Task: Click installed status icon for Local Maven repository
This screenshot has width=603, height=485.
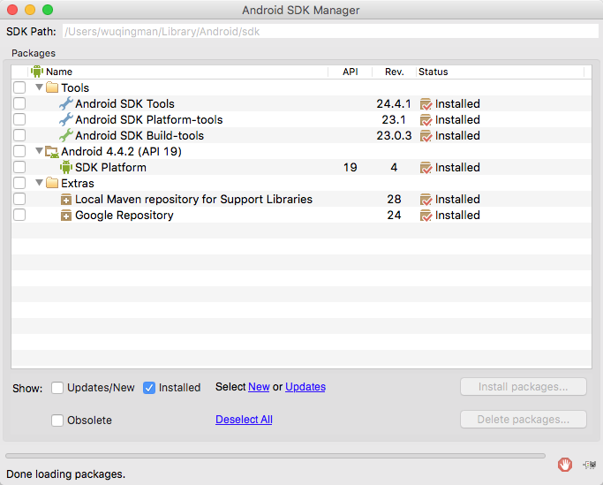Action: pos(426,200)
